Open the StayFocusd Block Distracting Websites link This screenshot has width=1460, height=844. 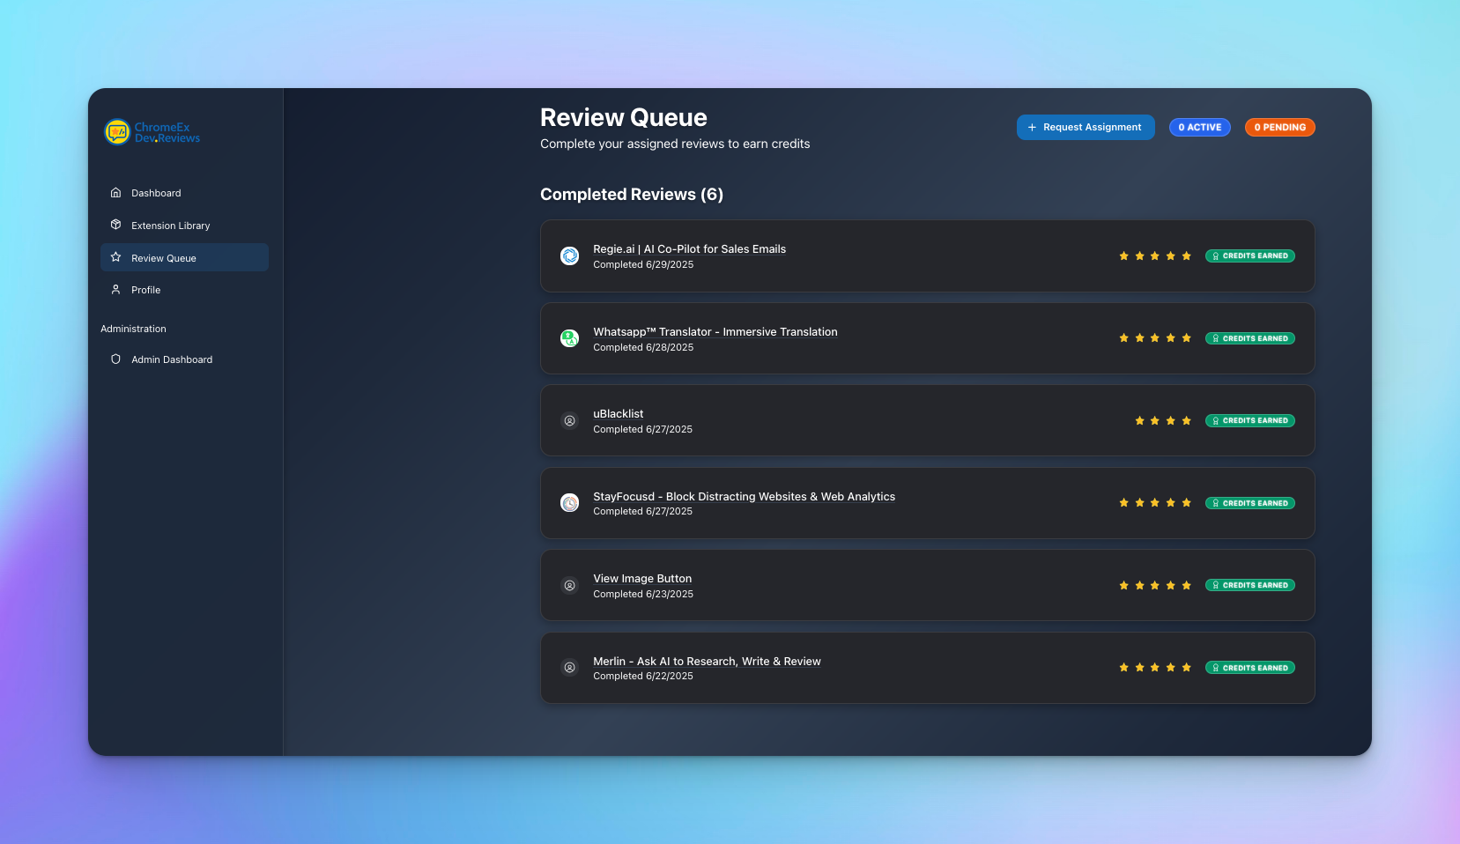(x=745, y=497)
